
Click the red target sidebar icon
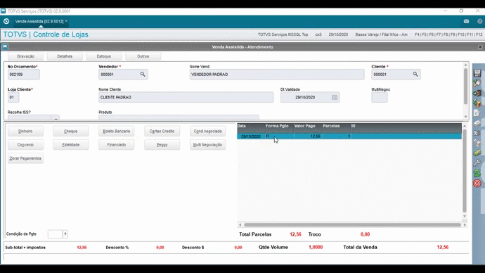(x=477, y=183)
